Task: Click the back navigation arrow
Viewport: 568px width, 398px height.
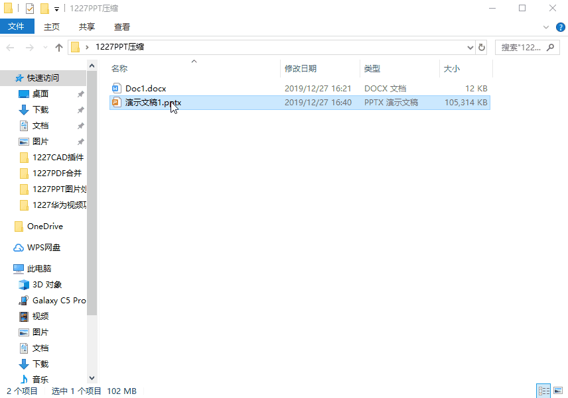Action: pos(11,47)
